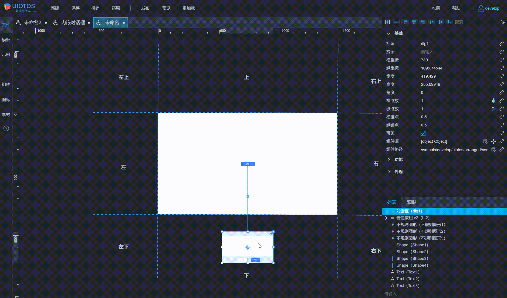Click the link icon for 宽度 property
This screenshot has width=507, height=298.
(x=502, y=76)
